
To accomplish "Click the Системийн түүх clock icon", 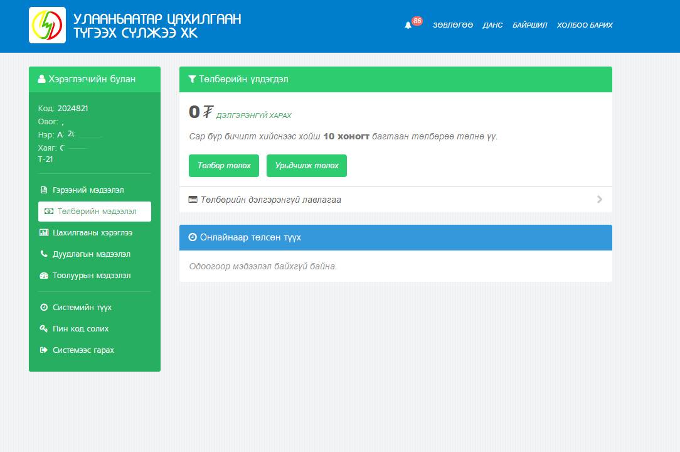I will pyautogui.click(x=44, y=308).
